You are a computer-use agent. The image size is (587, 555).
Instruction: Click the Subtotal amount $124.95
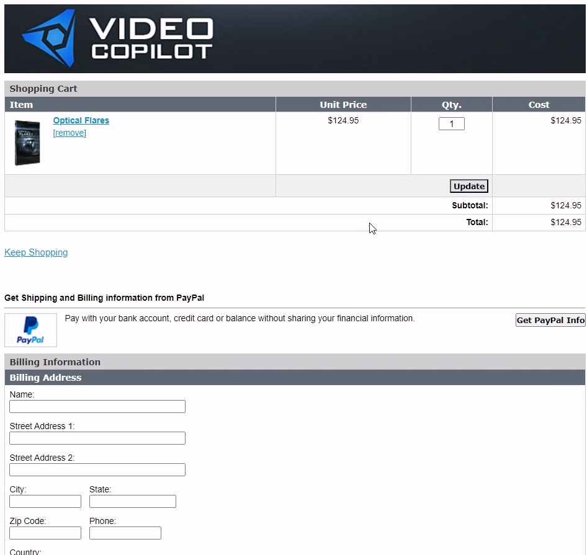pos(566,205)
